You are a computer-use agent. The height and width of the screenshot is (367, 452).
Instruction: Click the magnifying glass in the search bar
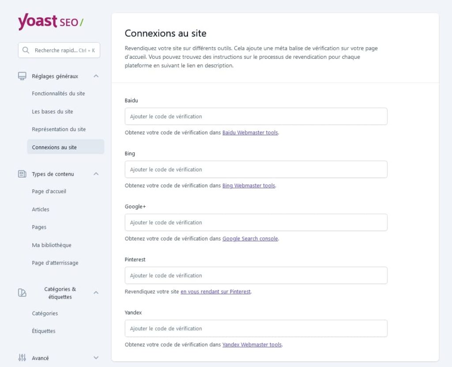[26, 50]
